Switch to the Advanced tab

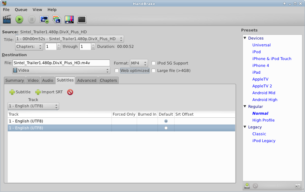point(87,80)
